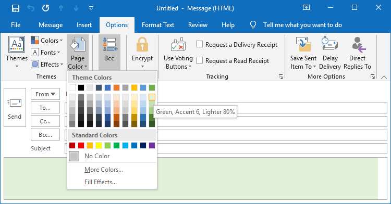Image resolution: width=391 pixels, height=204 pixels.
Task: Select Light Blue standard color swatch
Action: pyautogui.click(x=126, y=145)
